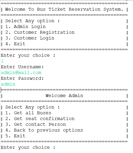Click the 'Welcome Admin' banner text
Viewport: 133px width, 153px height.
tap(64, 96)
